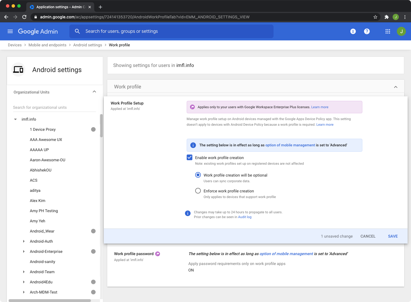Open the hourglass tasks icon
This screenshot has height=302, width=411.
[x=353, y=31]
